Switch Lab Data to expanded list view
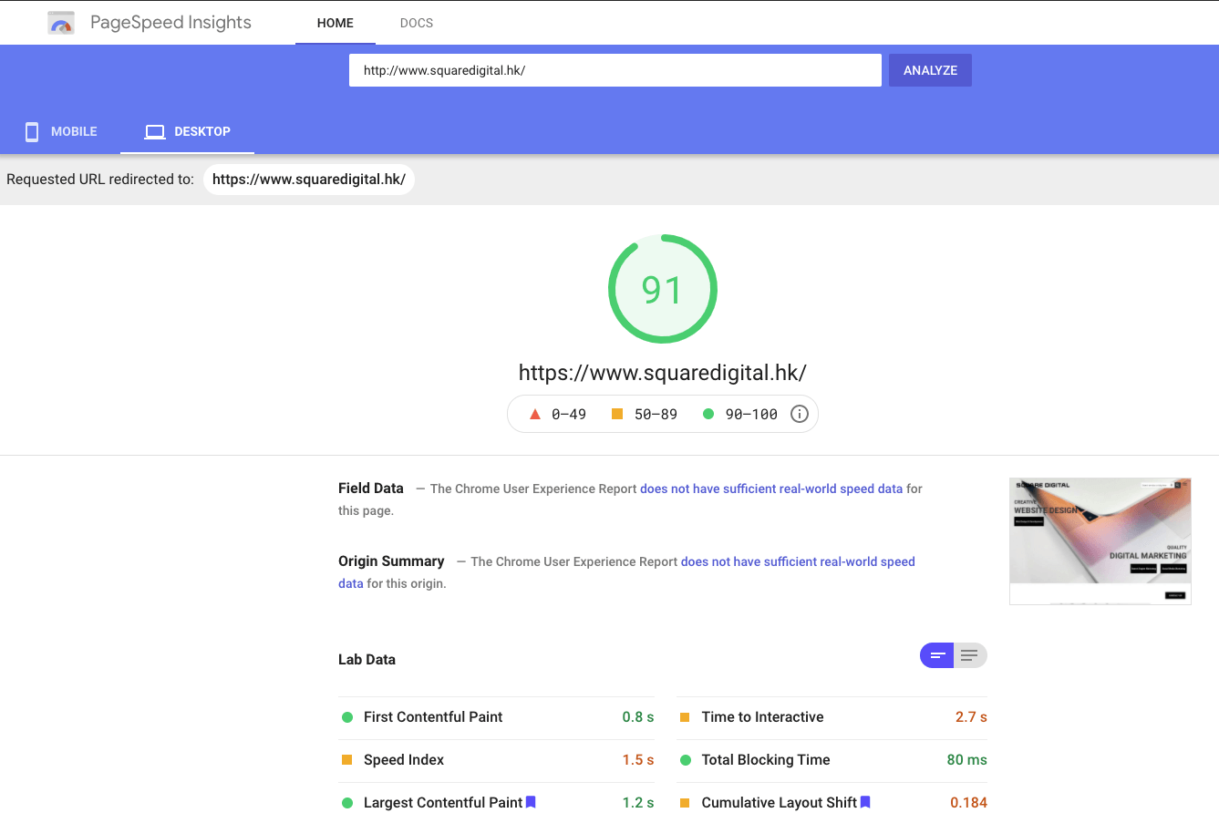Image resolution: width=1219 pixels, height=813 pixels. click(x=970, y=655)
